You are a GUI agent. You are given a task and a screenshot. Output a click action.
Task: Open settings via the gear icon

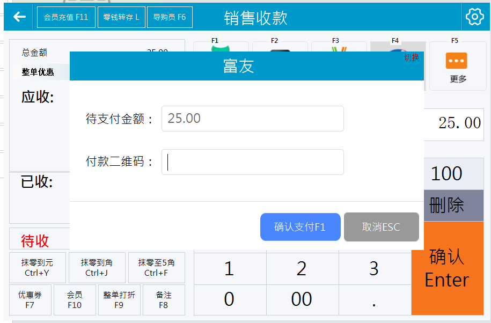[475, 16]
